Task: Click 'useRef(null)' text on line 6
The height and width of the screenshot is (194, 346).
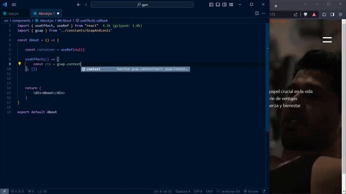Action: click(73, 50)
